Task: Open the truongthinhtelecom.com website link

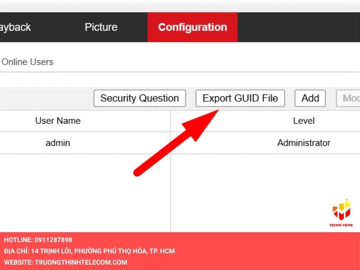Action: pos(81,262)
